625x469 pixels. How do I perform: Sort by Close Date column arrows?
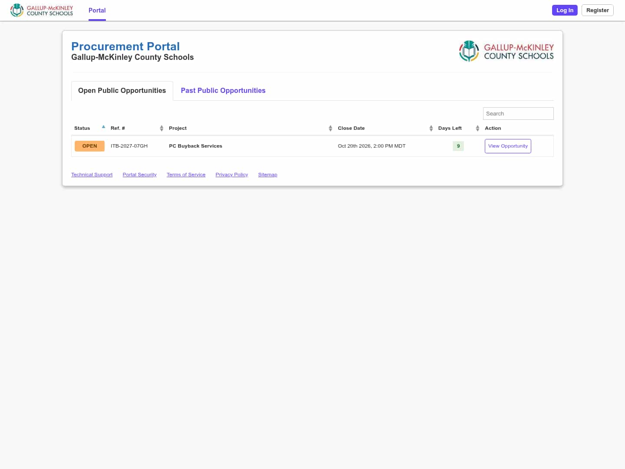tap(431, 128)
